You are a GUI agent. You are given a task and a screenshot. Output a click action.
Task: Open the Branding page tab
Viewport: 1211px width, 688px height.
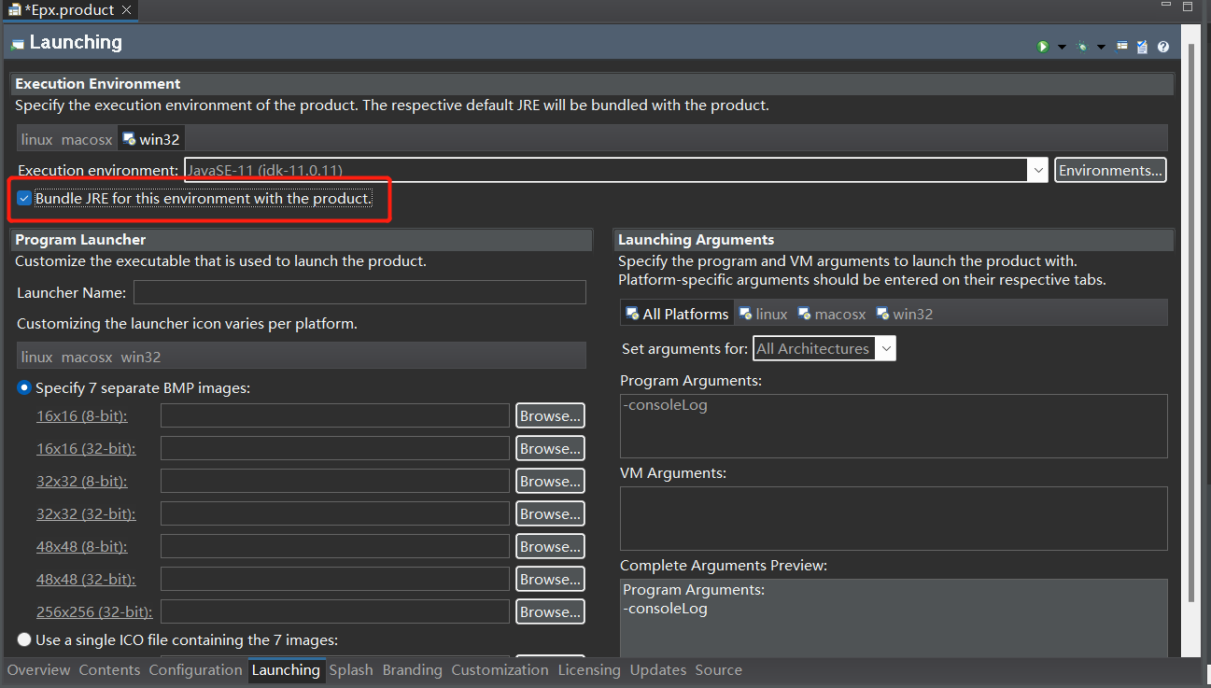pyautogui.click(x=412, y=670)
